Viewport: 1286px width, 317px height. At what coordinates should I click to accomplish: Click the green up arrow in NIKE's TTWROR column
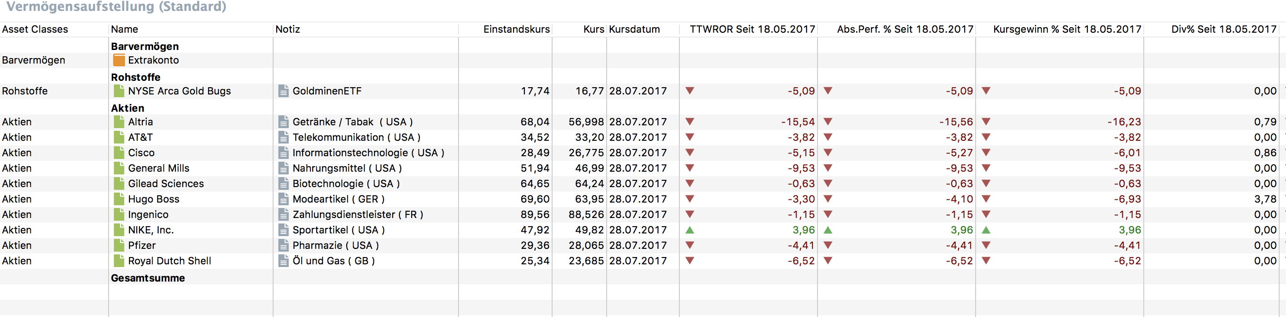tap(689, 230)
